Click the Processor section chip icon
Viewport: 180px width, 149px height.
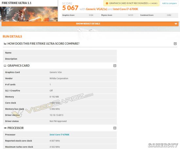[x=5, y=128]
